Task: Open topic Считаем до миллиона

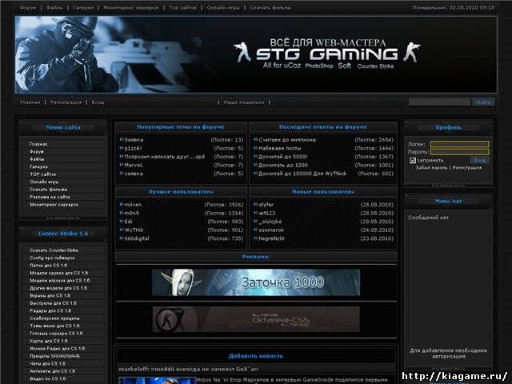Action: pyautogui.click(x=287, y=140)
